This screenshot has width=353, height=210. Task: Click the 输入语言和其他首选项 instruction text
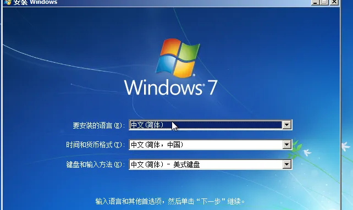click(170, 201)
